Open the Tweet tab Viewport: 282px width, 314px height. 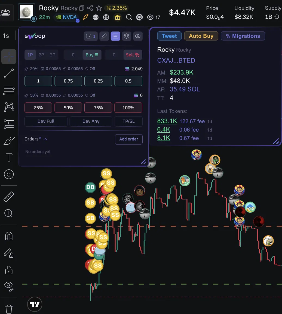[169, 36]
